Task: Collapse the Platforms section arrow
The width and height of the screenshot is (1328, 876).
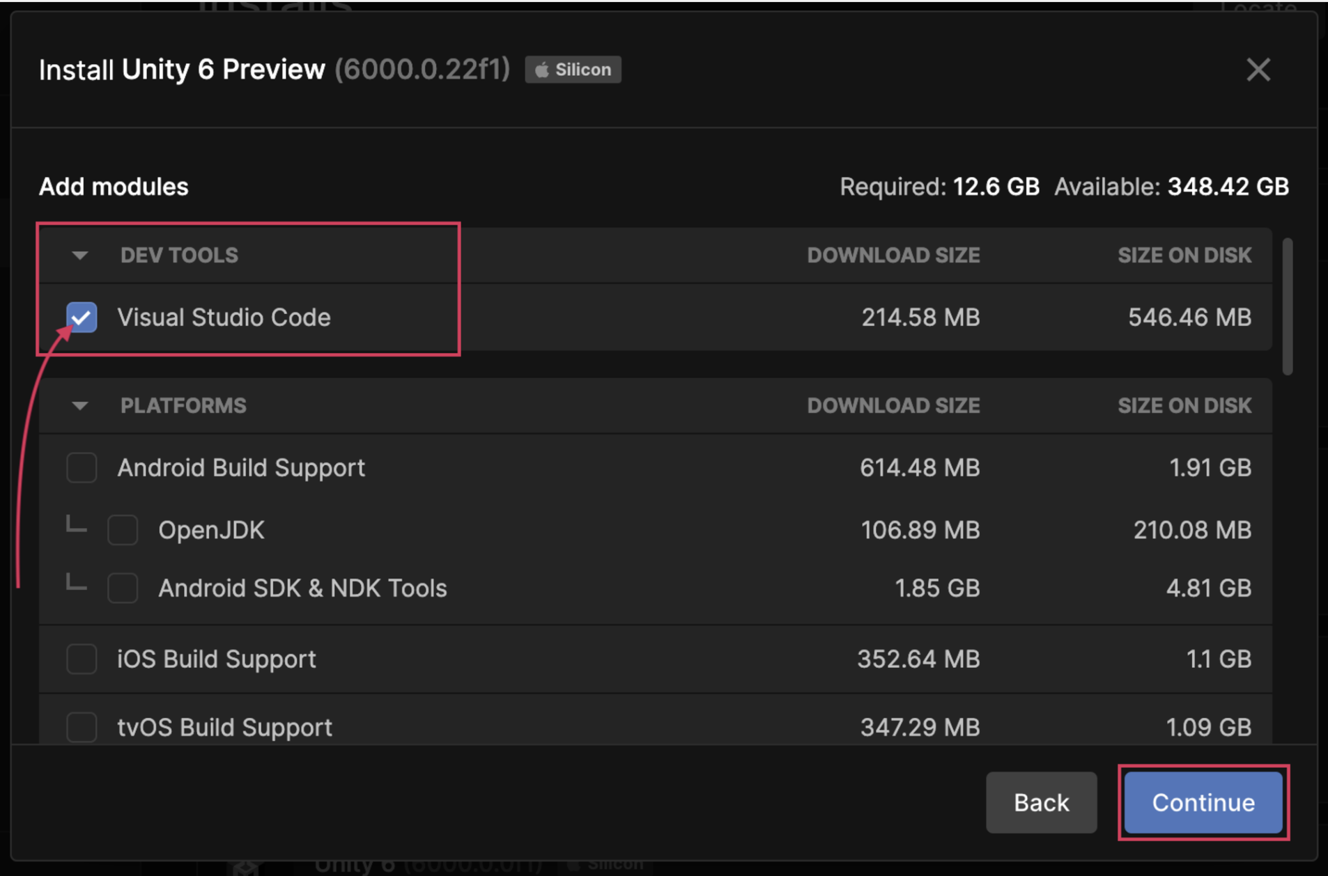Action: 80,406
